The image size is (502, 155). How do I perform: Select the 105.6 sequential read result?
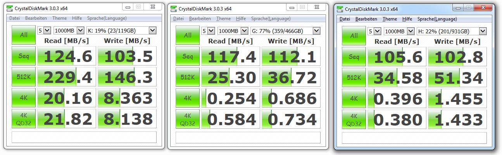[x=397, y=57]
